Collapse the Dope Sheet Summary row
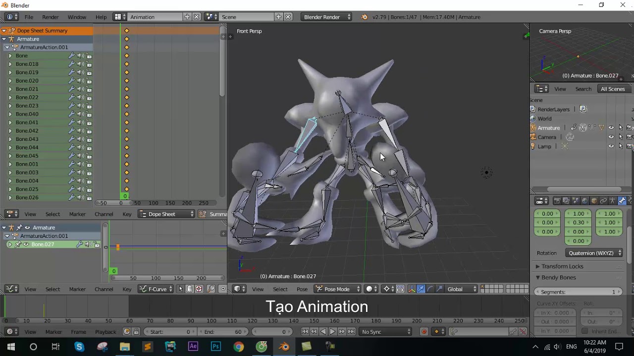 tap(4, 31)
